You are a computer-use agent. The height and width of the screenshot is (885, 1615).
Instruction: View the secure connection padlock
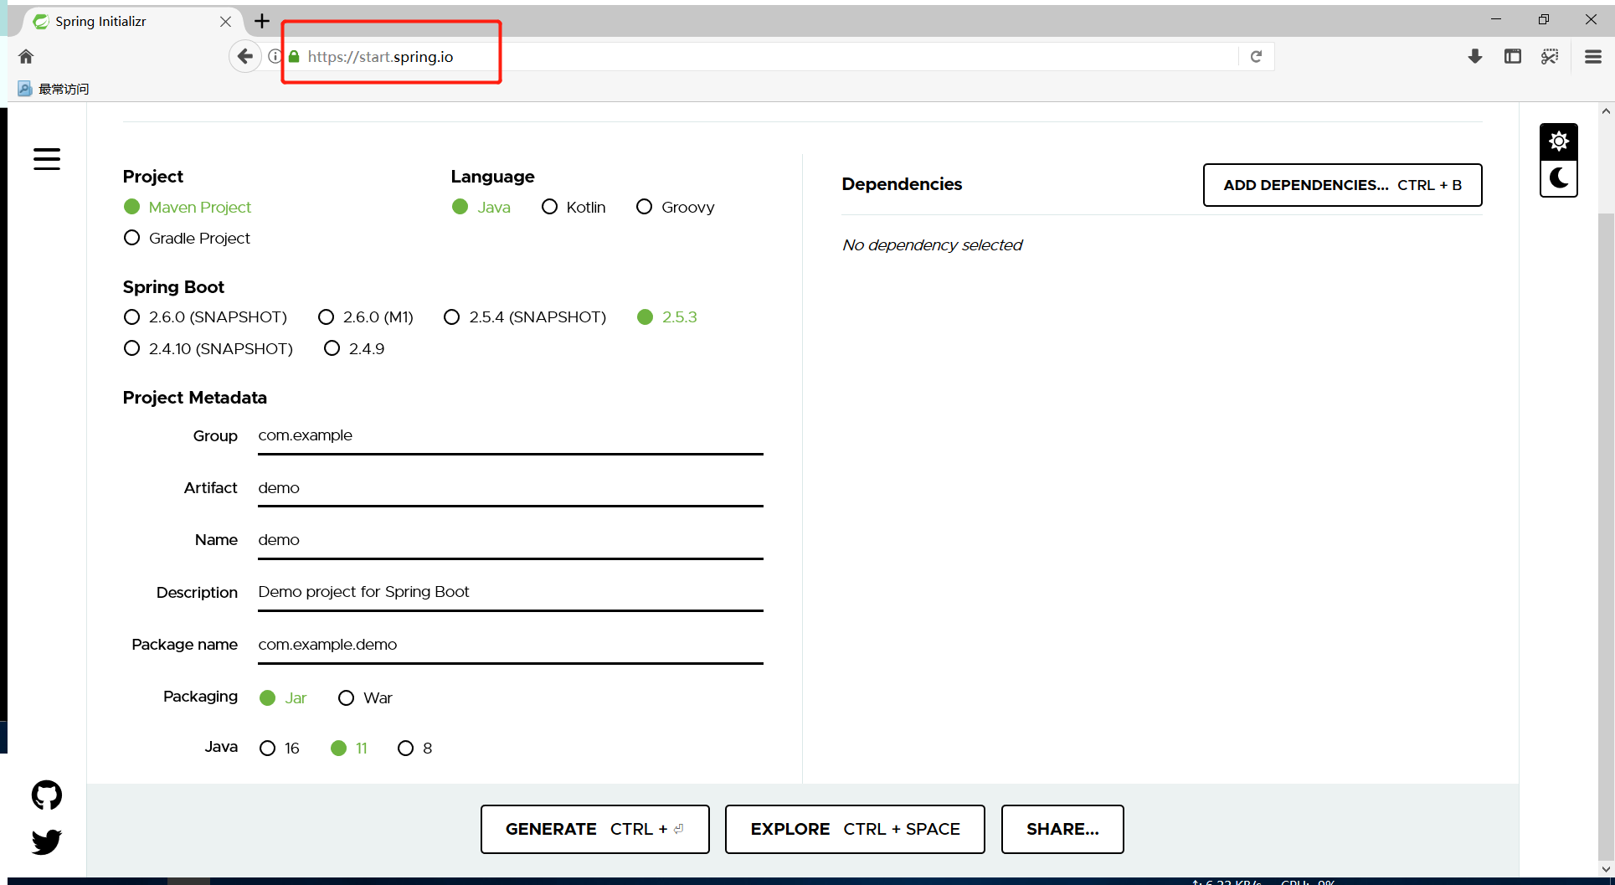point(294,56)
